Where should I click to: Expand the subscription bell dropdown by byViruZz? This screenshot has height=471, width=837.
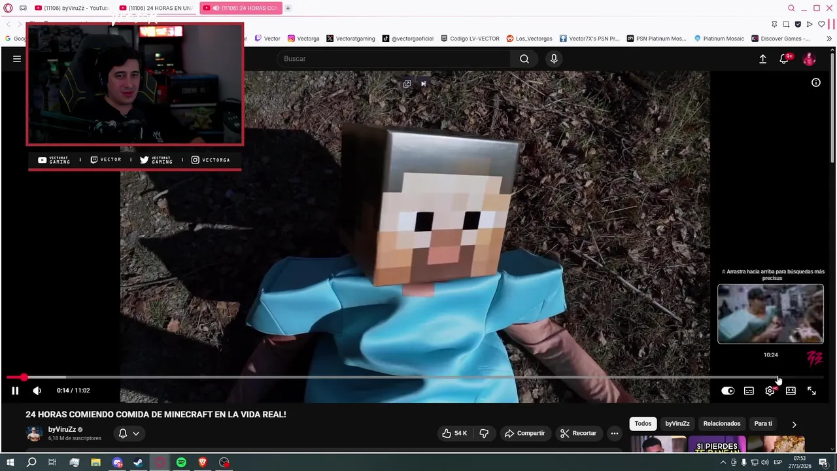tap(129, 433)
